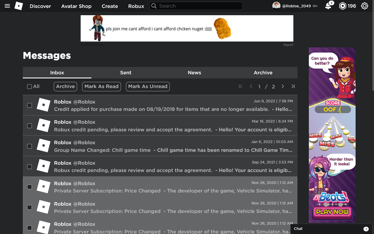The width and height of the screenshot is (374, 234).
Task: Click the chat unread count badge
Action: tap(366, 229)
